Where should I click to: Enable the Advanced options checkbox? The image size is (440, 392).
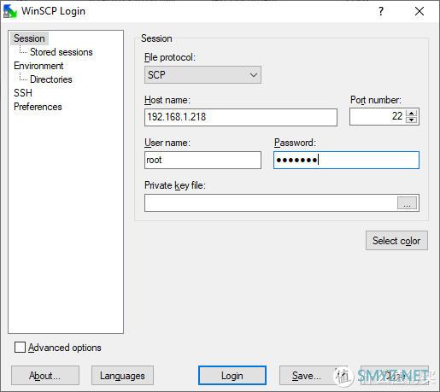pyautogui.click(x=20, y=348)
